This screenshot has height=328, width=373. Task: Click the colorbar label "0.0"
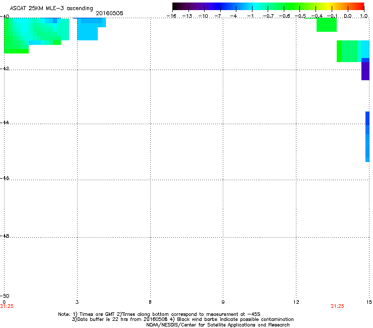348,16
